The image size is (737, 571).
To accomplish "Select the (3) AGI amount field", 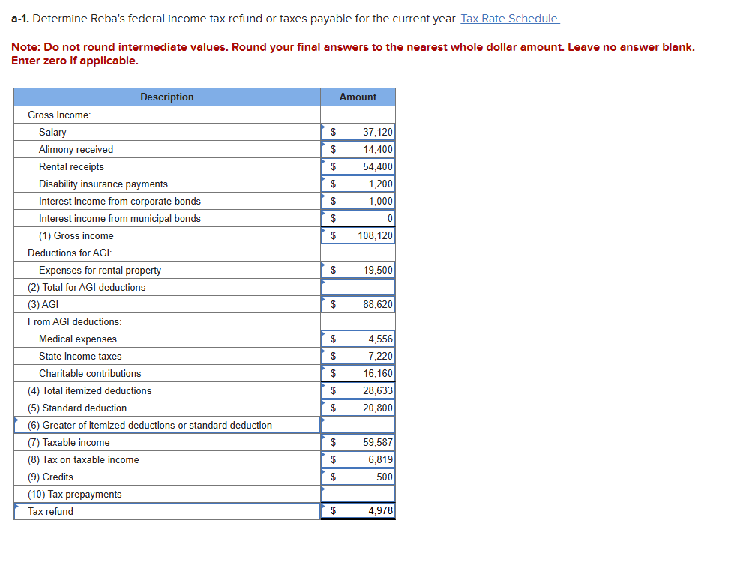I will [358, 304].
